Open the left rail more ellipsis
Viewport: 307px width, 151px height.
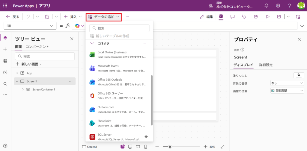5,95
